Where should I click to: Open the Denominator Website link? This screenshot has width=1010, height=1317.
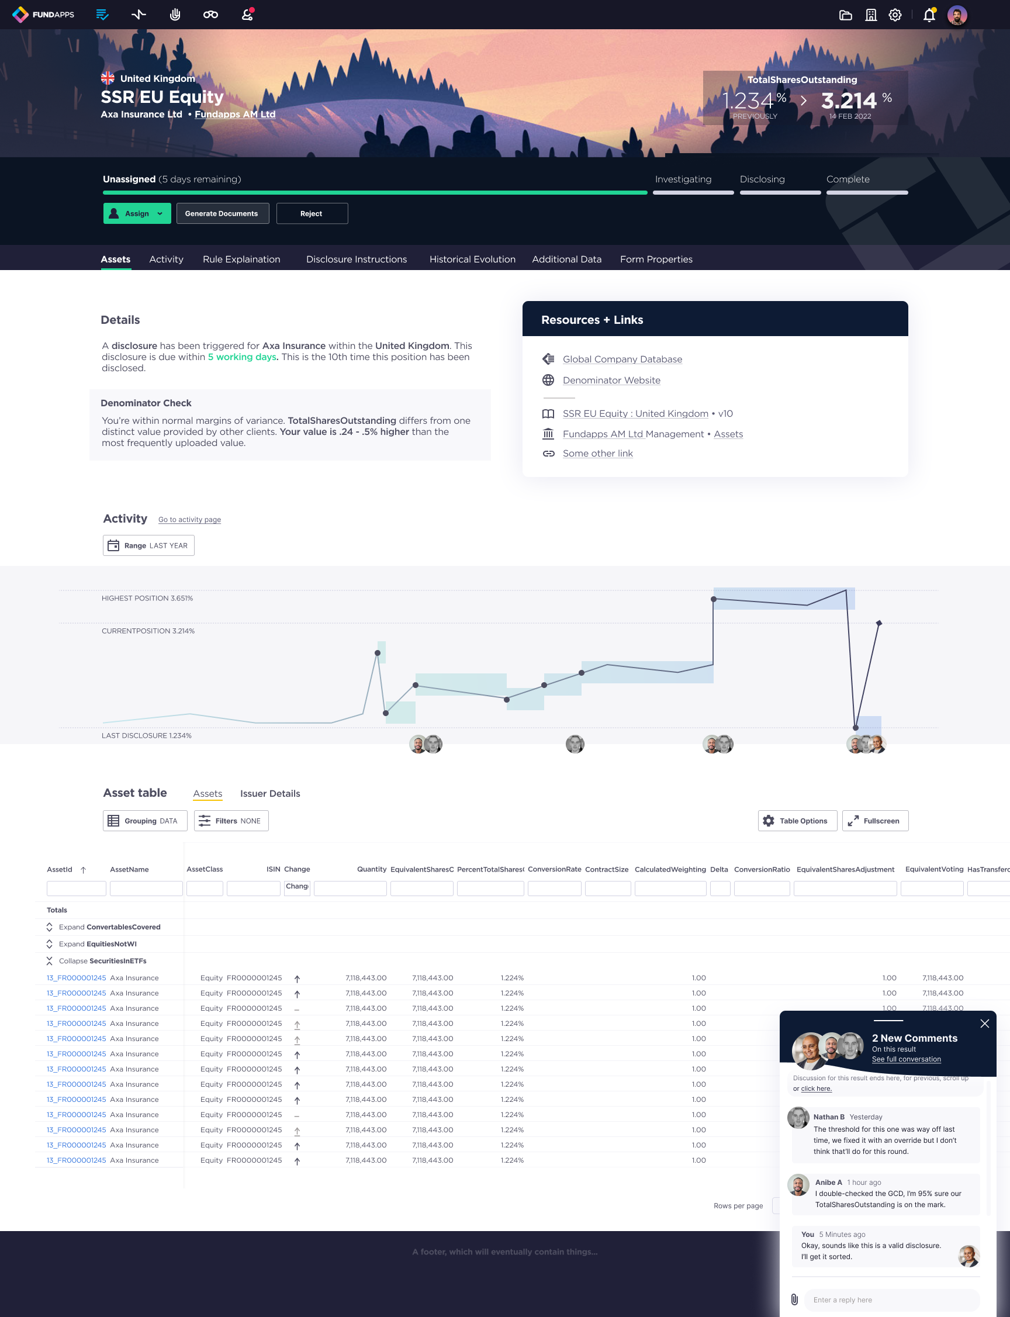(611, 380)
